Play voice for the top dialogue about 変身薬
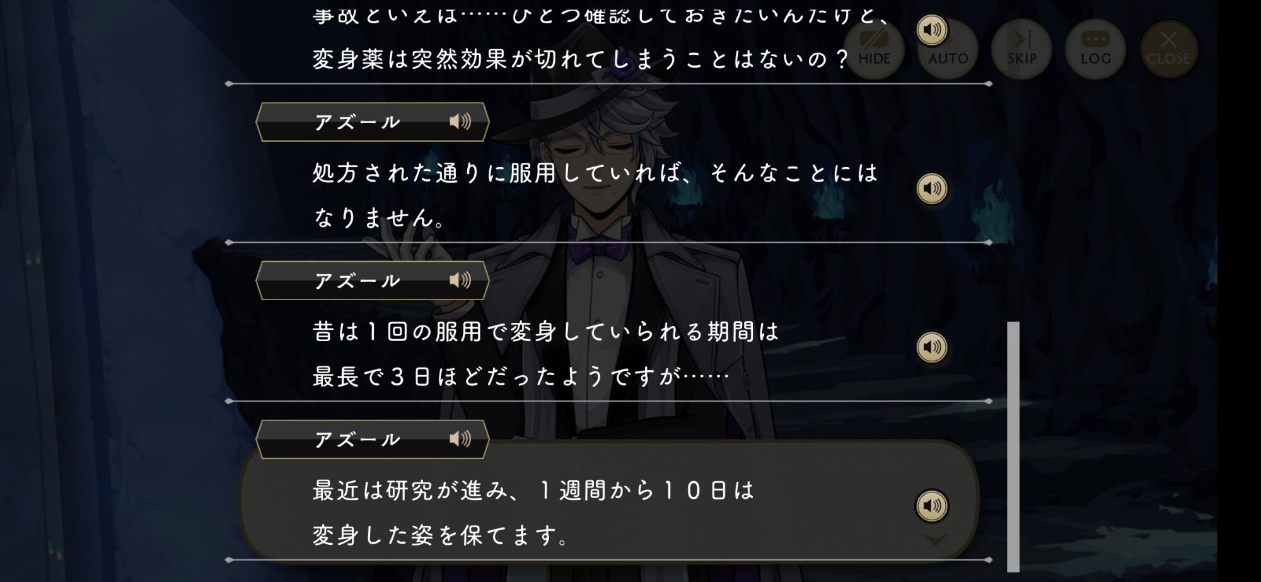This screenshot has width=1261, height=582. click(x=931, y=30)
